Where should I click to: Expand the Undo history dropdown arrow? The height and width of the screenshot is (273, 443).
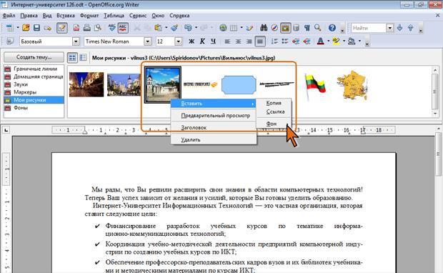196,28
